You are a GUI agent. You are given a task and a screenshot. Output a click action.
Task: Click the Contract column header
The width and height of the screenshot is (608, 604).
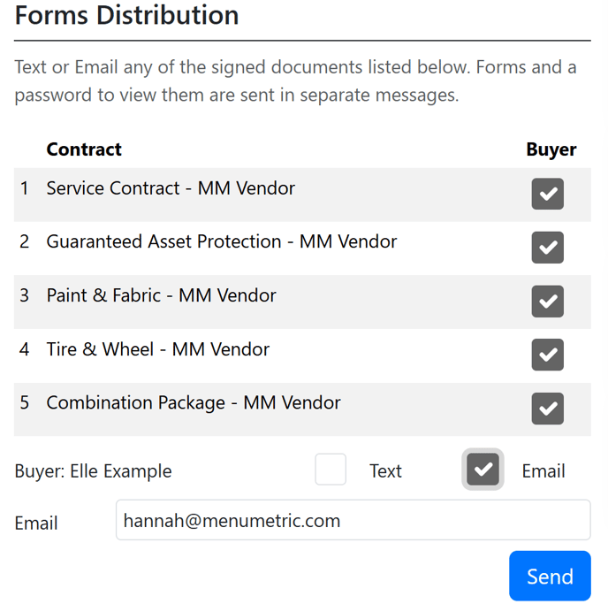pos(84,149)
